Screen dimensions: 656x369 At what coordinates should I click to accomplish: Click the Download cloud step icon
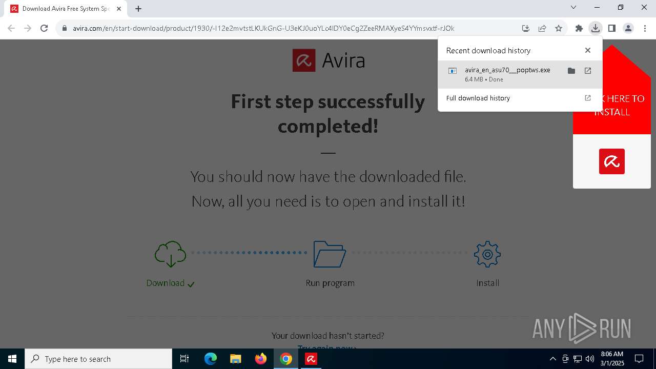[170, 254]
